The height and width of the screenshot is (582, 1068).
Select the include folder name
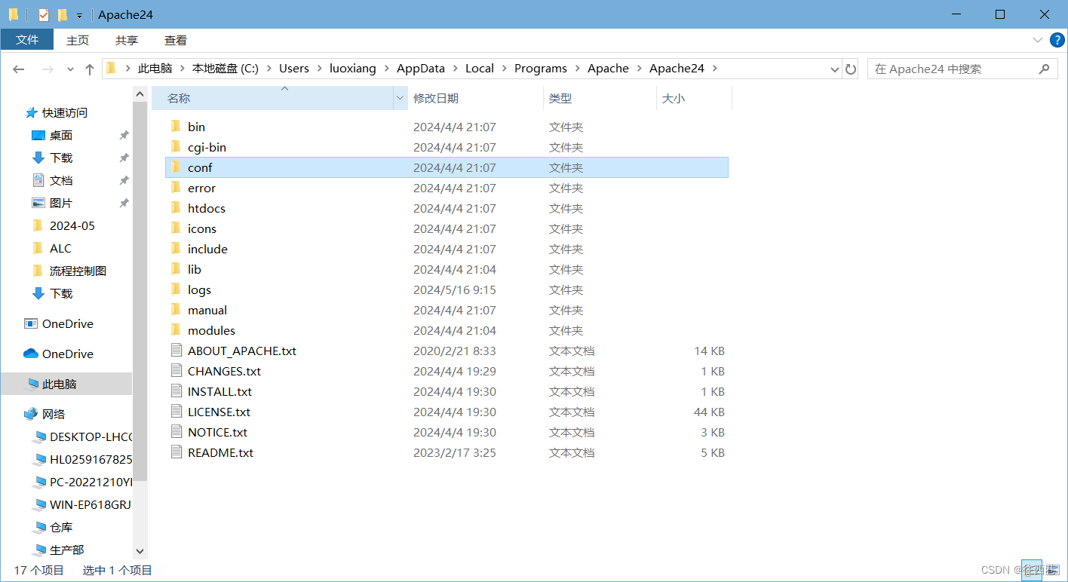[207, 249]
